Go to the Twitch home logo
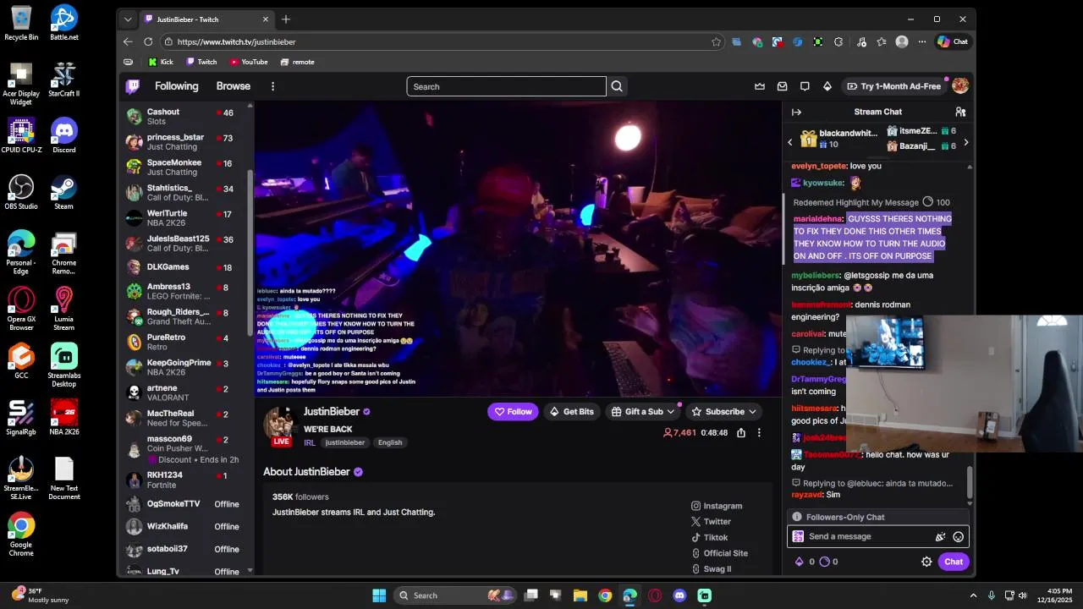Image resolution: width=1083 pixels, height=609 pixels. click(133, 86)
